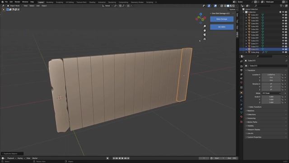Image resolution: width=289 pixels, height=163 pixels.
Task: Open the Playback menu in timeline
Action: coord(11,158)
